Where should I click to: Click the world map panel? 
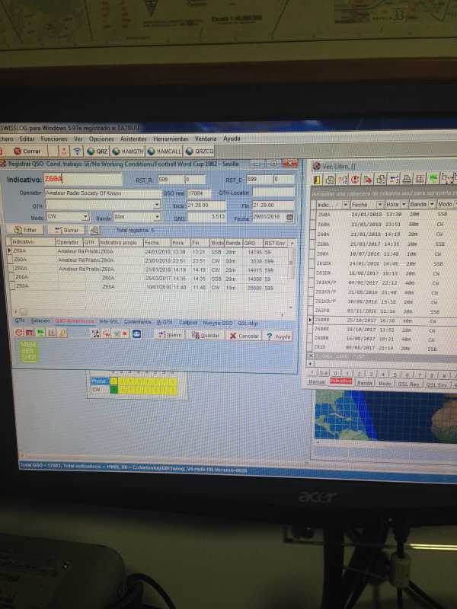pyautogui.click(x=386, y=416)
